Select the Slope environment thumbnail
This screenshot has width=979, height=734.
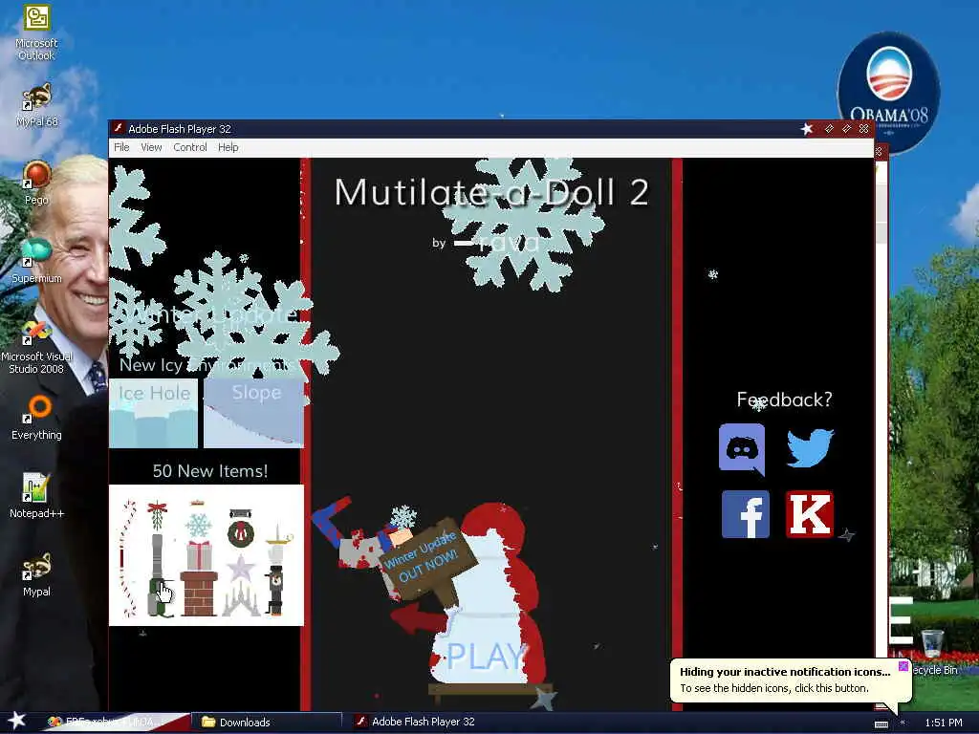point(253,413)
